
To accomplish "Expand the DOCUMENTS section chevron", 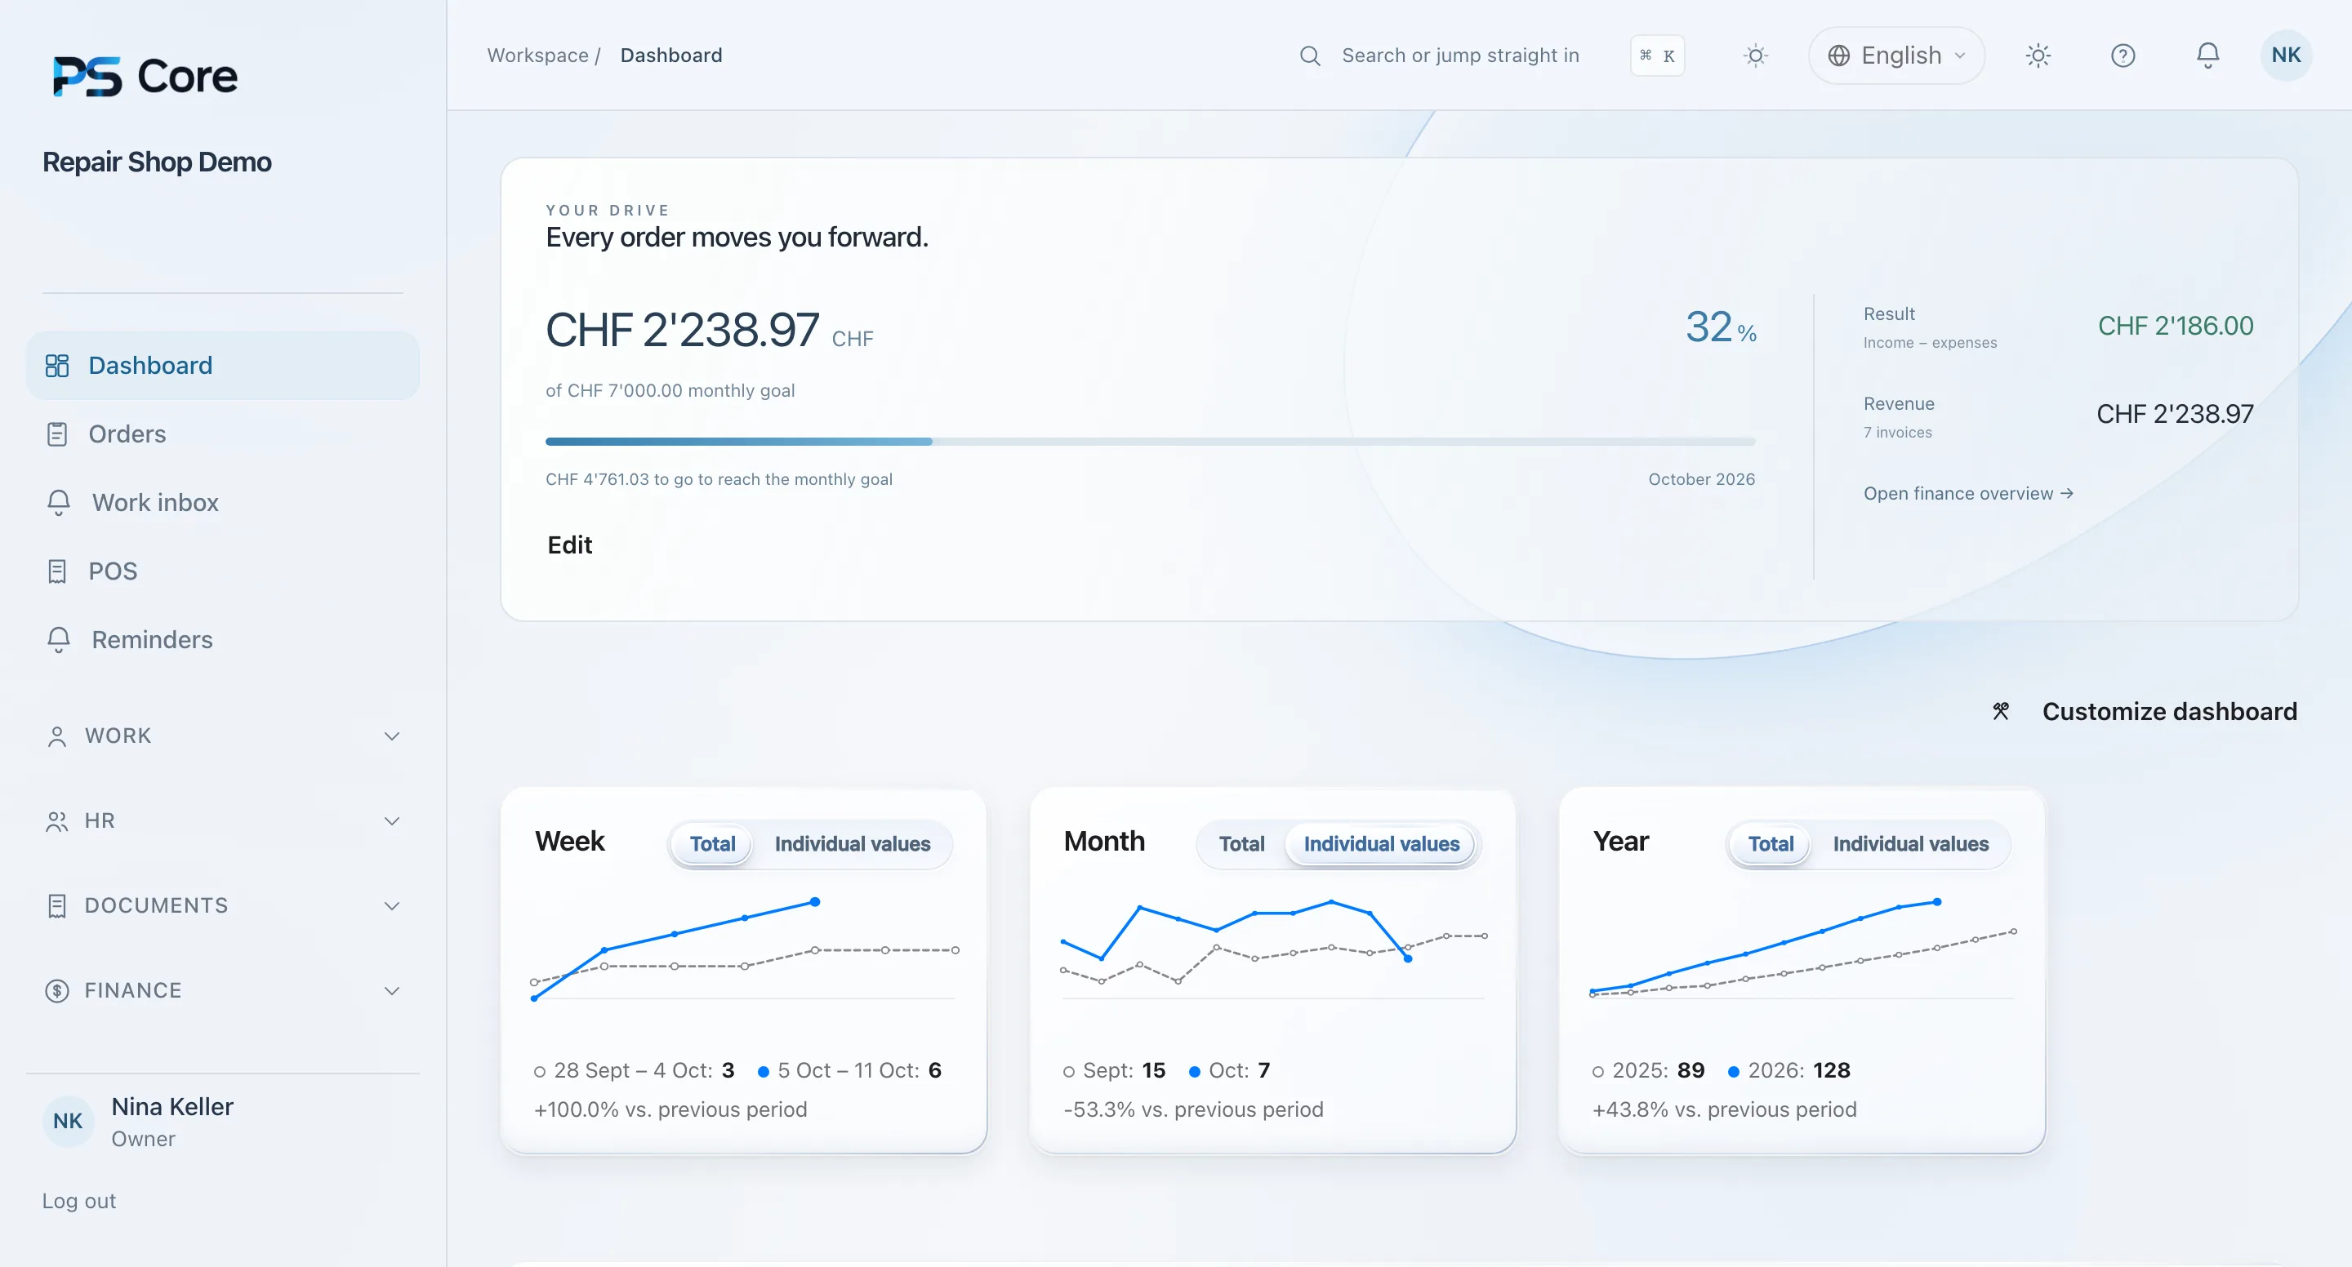I will [x=392, y=905].
